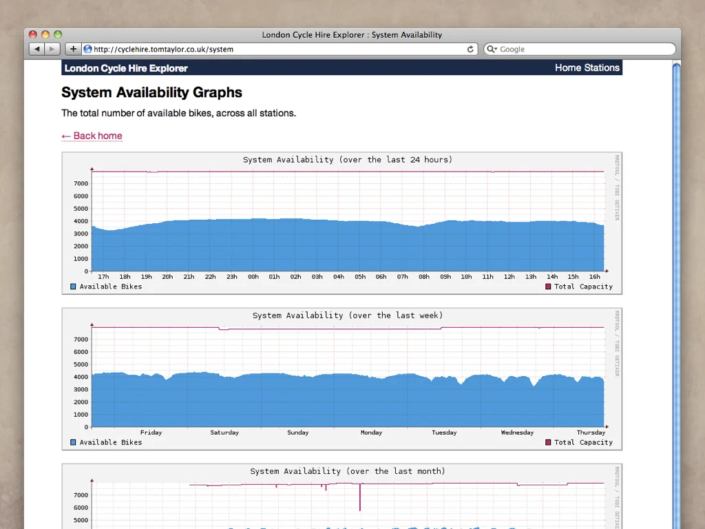705x529 pixels.
Task: Open the search magnifier dropdown in Google field
Action: coord(492,49)
